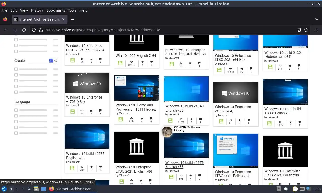Open Windows 10 build 21343 English x86 link
Viewport: 322px width, 193px height.
[x=184, y=108]
